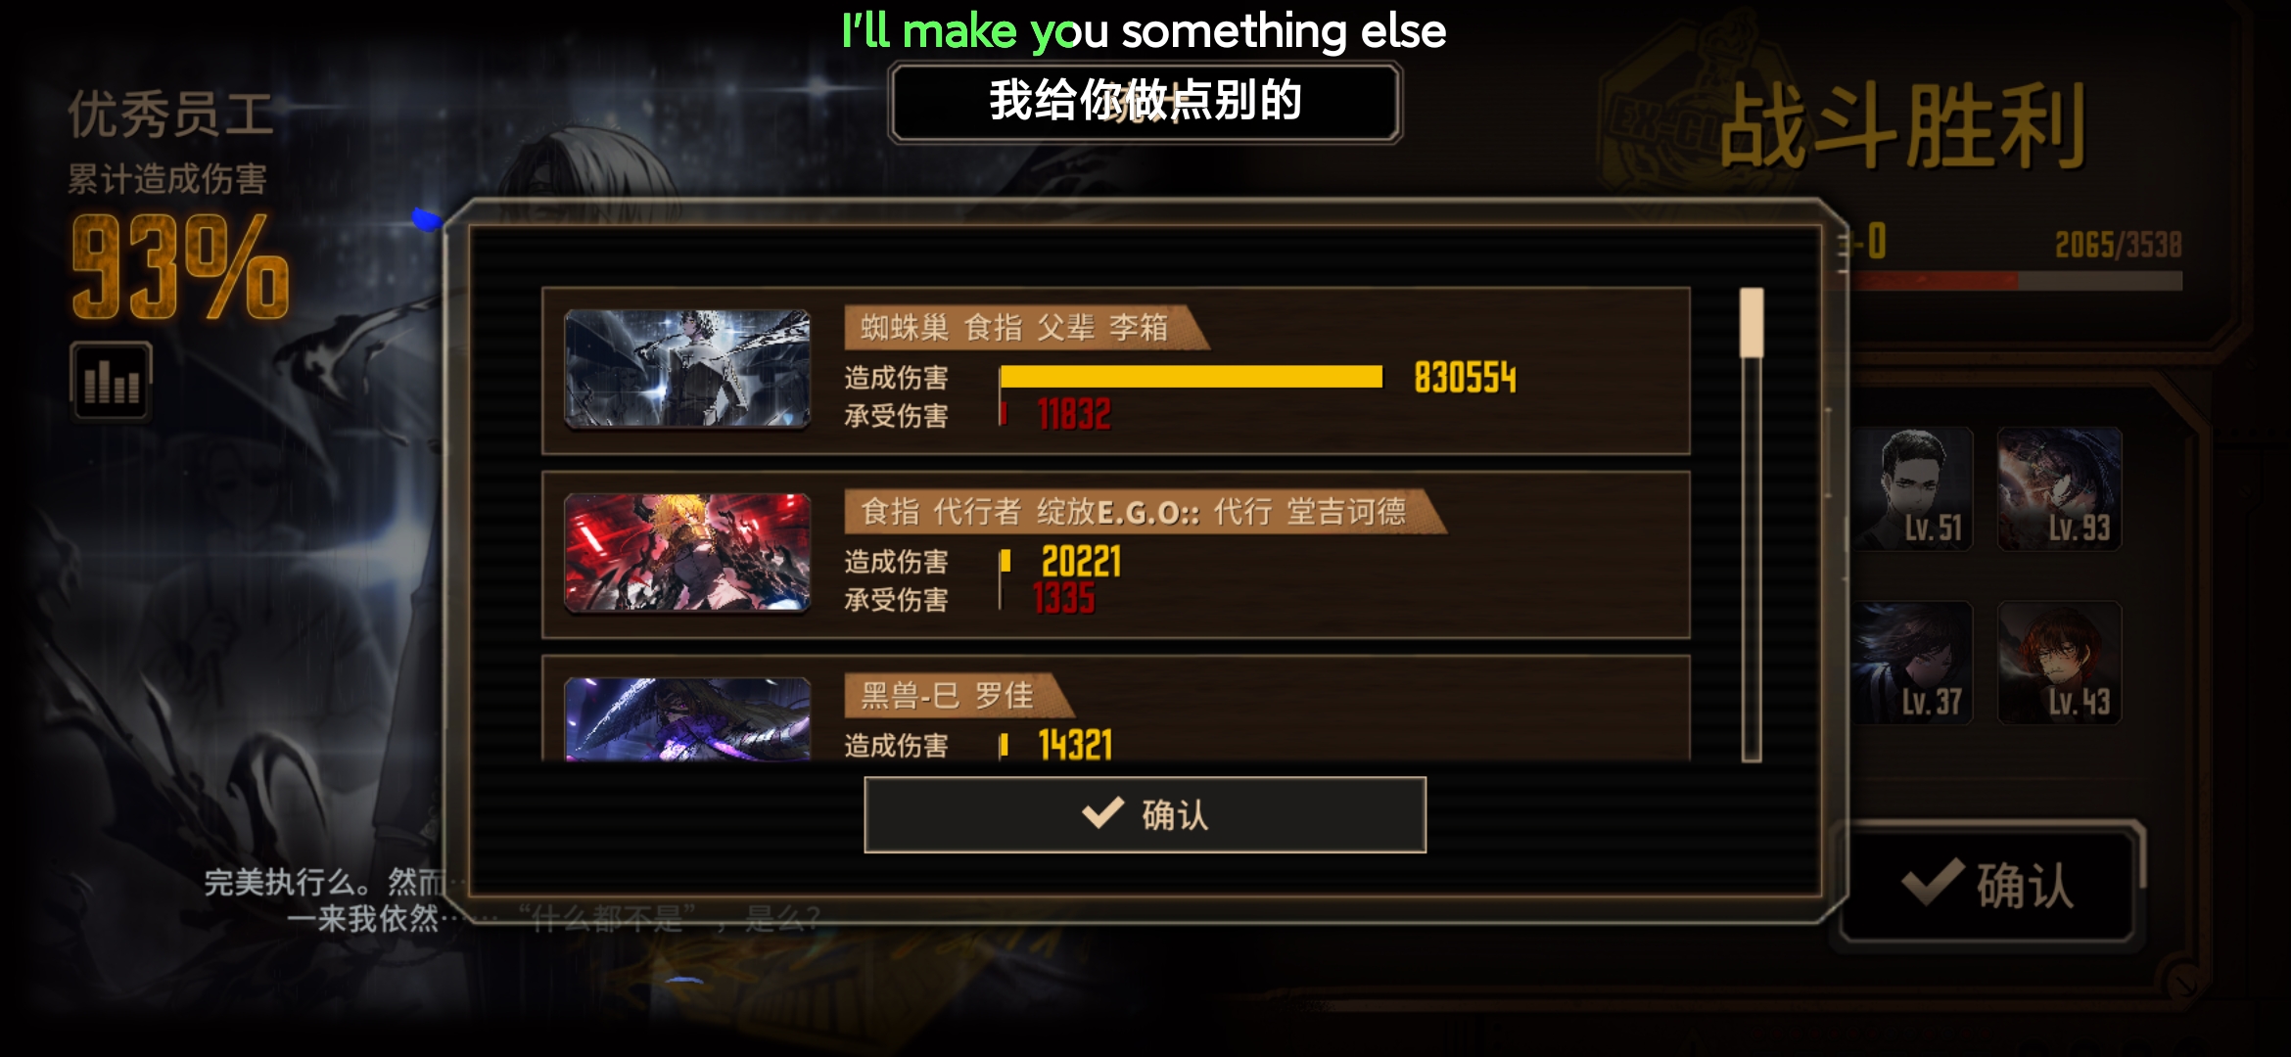This screenshot has width=2291, height=1057.
Task: Click the Lv.93 character icon
Action: (x=2059, y=488)
